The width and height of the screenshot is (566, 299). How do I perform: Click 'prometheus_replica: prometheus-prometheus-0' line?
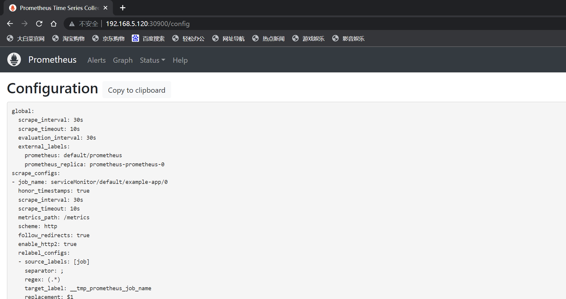click(95, 164)
